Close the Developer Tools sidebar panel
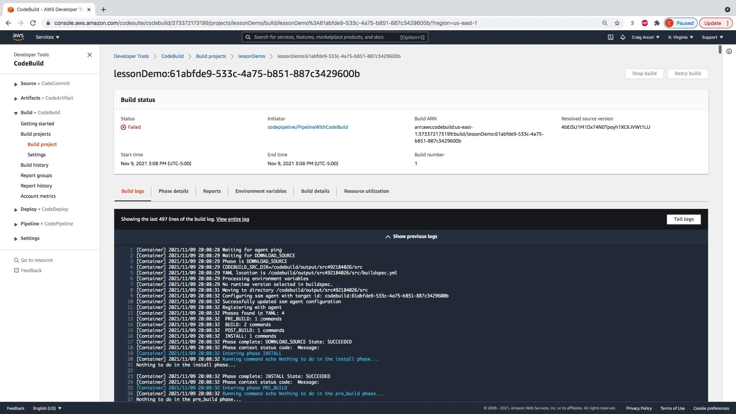The height and width of the screenshot is (414, 736). tap(90, 55)
